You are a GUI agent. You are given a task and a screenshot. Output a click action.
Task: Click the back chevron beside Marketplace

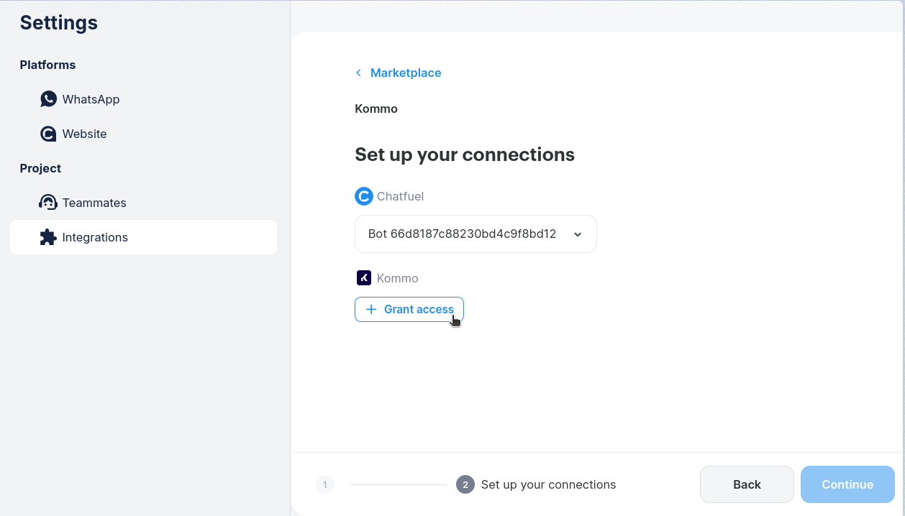click(x=359, y=73)
